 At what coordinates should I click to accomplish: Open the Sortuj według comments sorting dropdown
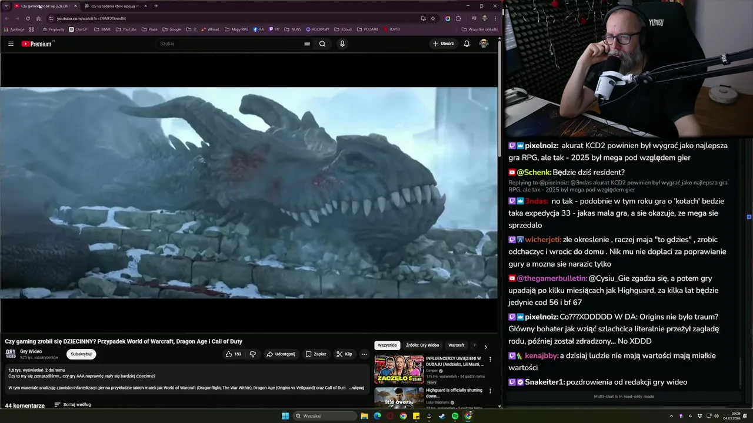pyautogui.click(x=72, y=405)
